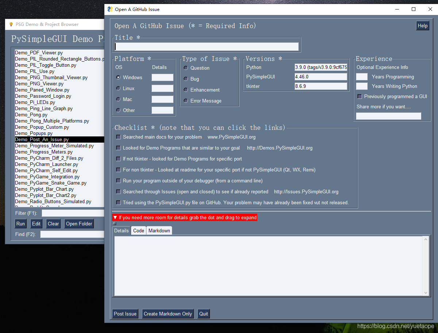Check 'Tried using the PySimpleGUI.py file on GitHub'
This screenshot has width=438, height=333.
point(118,202)
